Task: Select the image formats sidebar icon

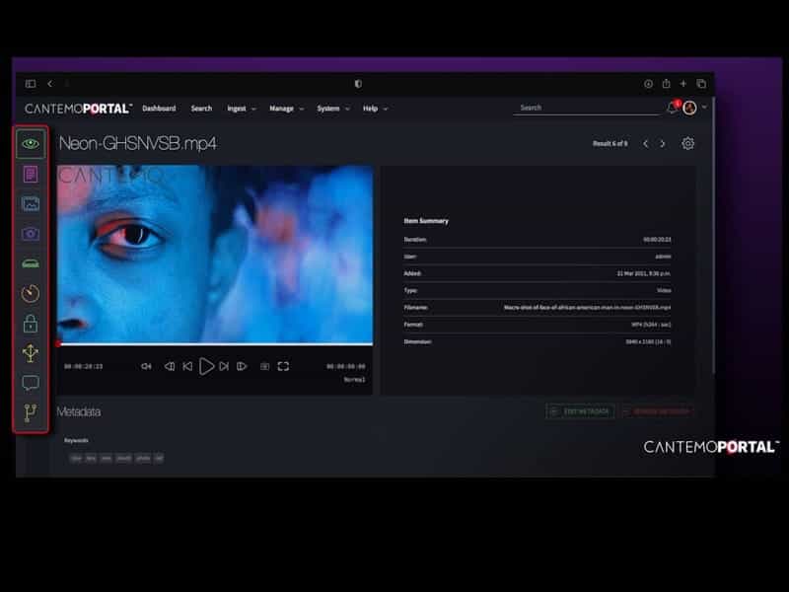Action: (x=31, y=203)
